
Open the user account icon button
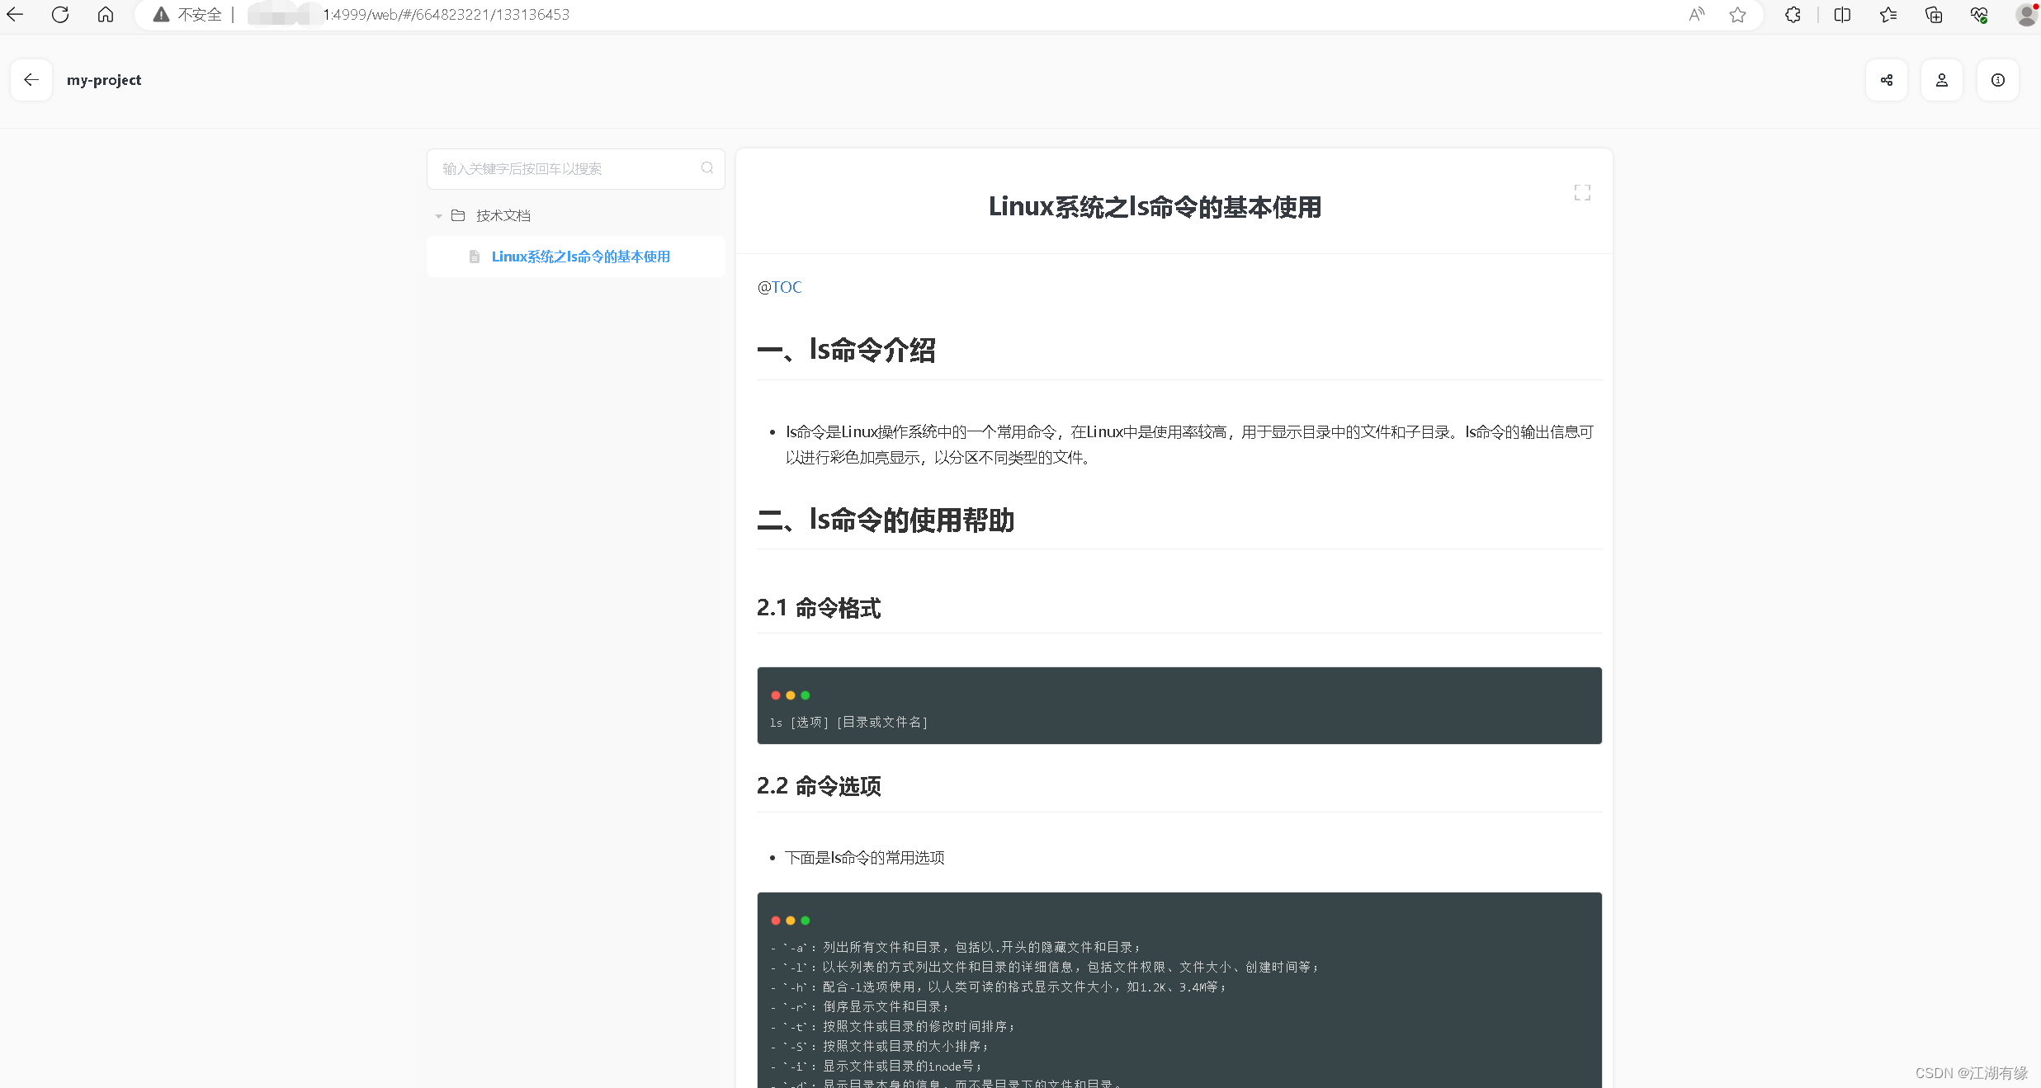(x=1942, y=80)
